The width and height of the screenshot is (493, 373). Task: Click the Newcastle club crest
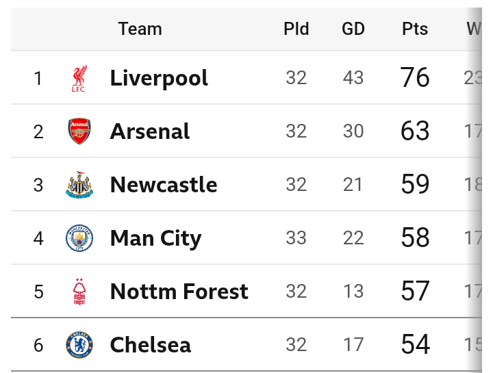click(79, 185)
